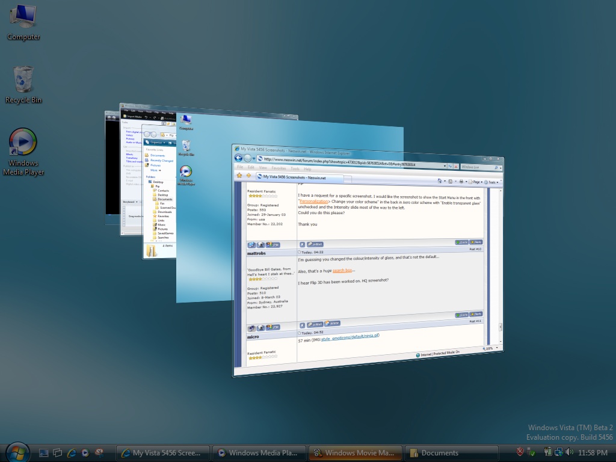This screenshot has width=616, height=462.
Task: Click the red security shield tray icon
Action: click(520, 452)
